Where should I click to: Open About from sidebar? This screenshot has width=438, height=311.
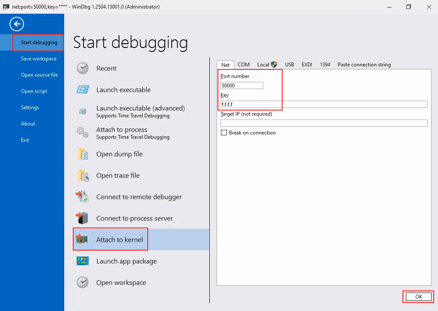[x=28, y=123]
